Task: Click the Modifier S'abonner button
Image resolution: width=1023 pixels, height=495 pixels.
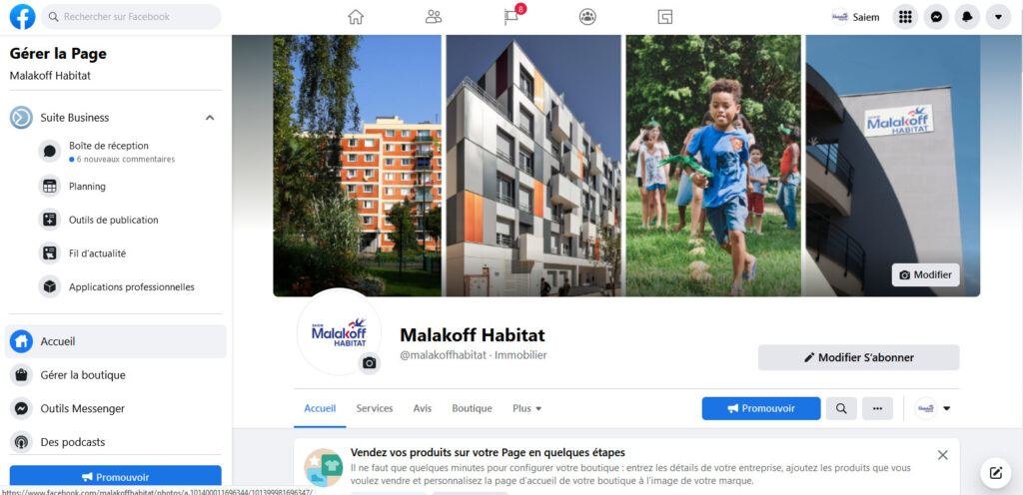Action: (858, 357)
